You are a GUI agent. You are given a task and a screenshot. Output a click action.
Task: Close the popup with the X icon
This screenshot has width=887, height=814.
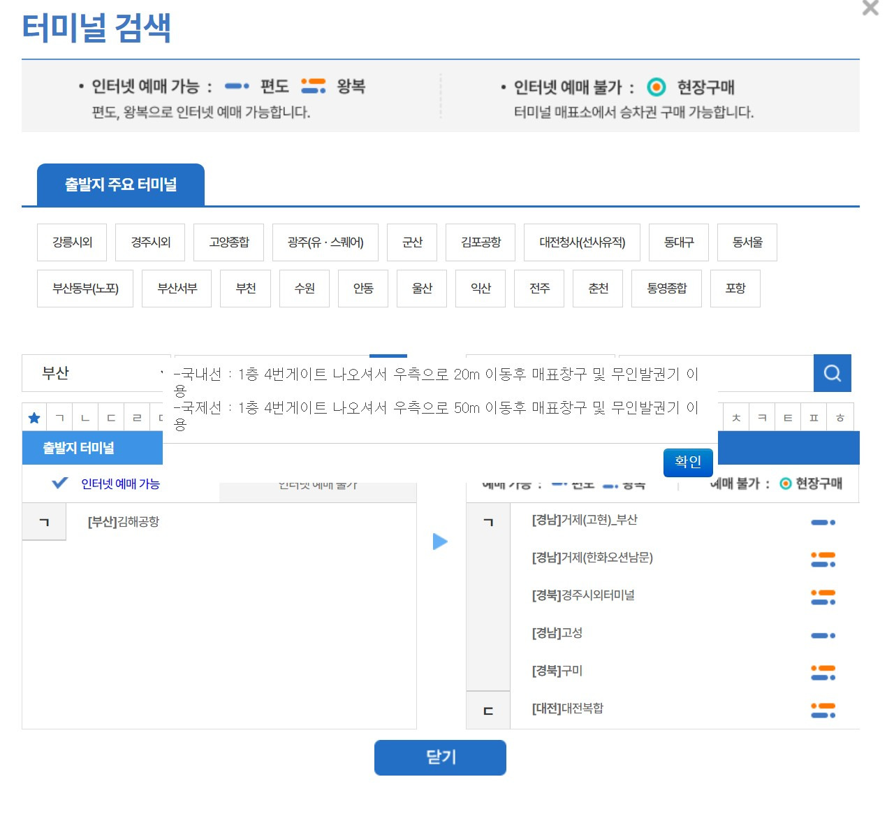pyautogui.click(x=870, y=8)
